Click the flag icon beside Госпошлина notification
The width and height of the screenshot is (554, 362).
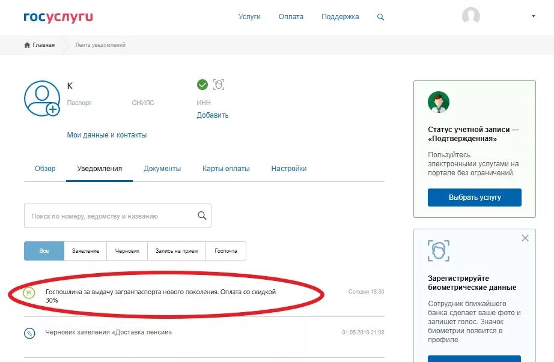pyautogui.click(x=29, y=292)
